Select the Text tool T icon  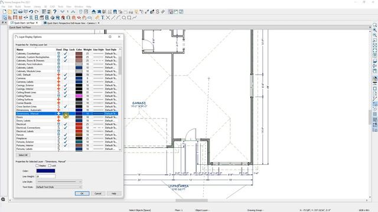tap(103, 18)
